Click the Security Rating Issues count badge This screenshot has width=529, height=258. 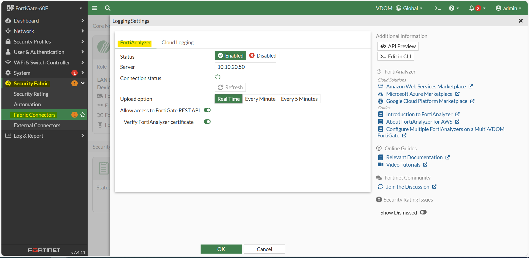tap(379, 200)
